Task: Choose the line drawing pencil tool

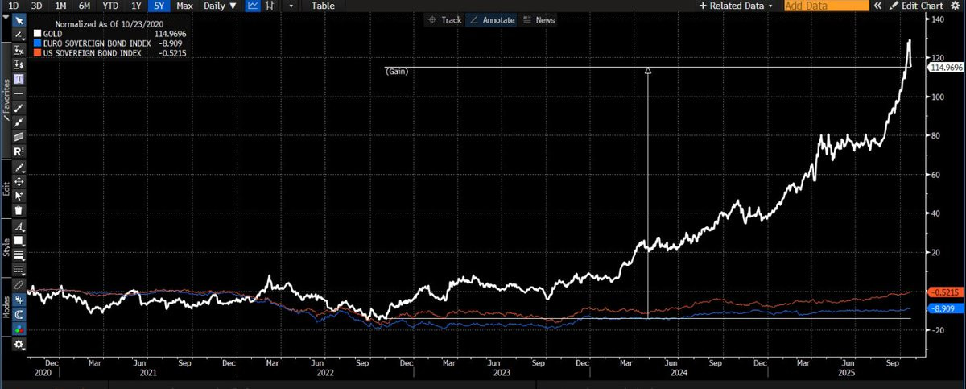Action: click(x=19, y=35)
